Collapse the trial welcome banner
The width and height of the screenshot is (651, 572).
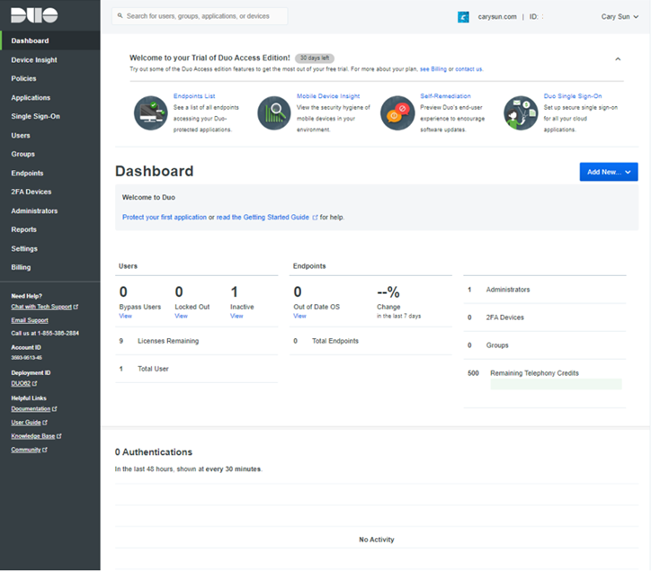point(618,59)
